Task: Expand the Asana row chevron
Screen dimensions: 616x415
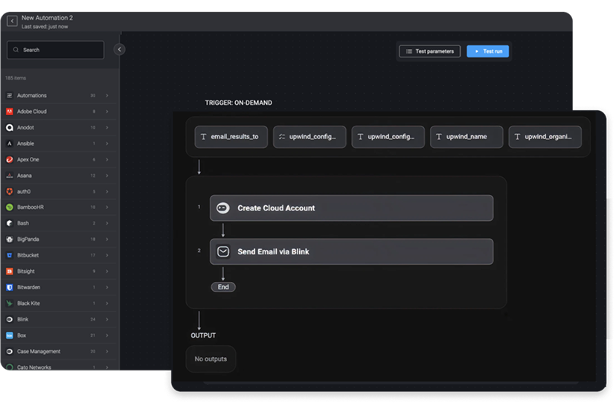Action: coord(107,176)
